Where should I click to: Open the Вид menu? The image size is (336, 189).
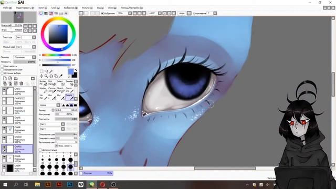coord(100,8)
